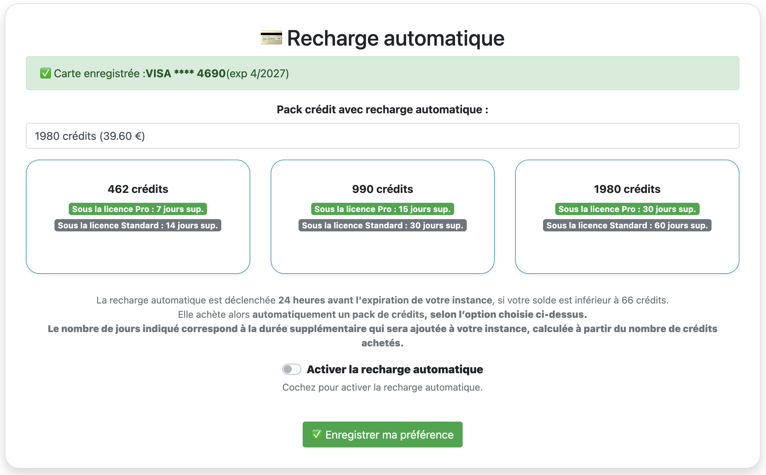This screenshot has width=766, height=475.
Task: Toggle 'Activer la recharge automatique' switch
Action: [x=292, y=369]
